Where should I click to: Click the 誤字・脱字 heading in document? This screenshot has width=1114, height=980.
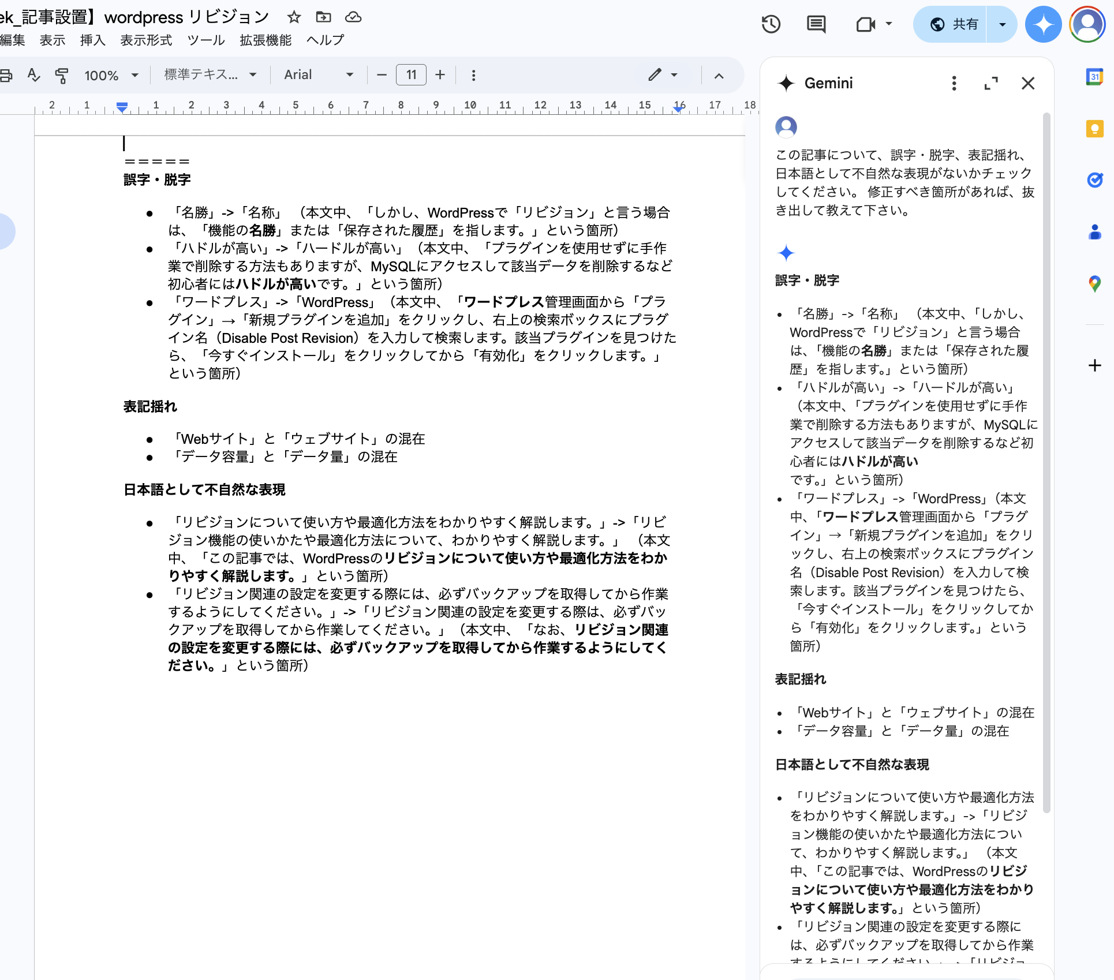pyautogui.click(x=157, y=180)
